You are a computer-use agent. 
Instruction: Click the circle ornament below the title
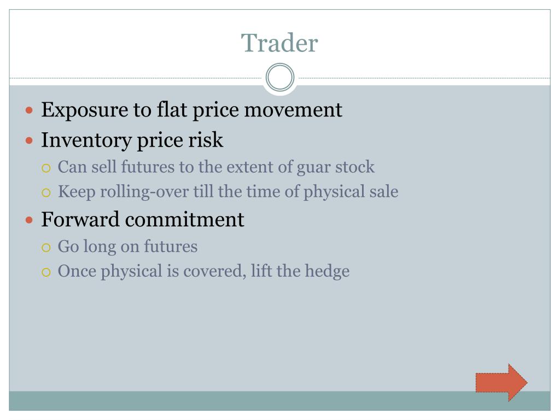(x=280, y=77)
